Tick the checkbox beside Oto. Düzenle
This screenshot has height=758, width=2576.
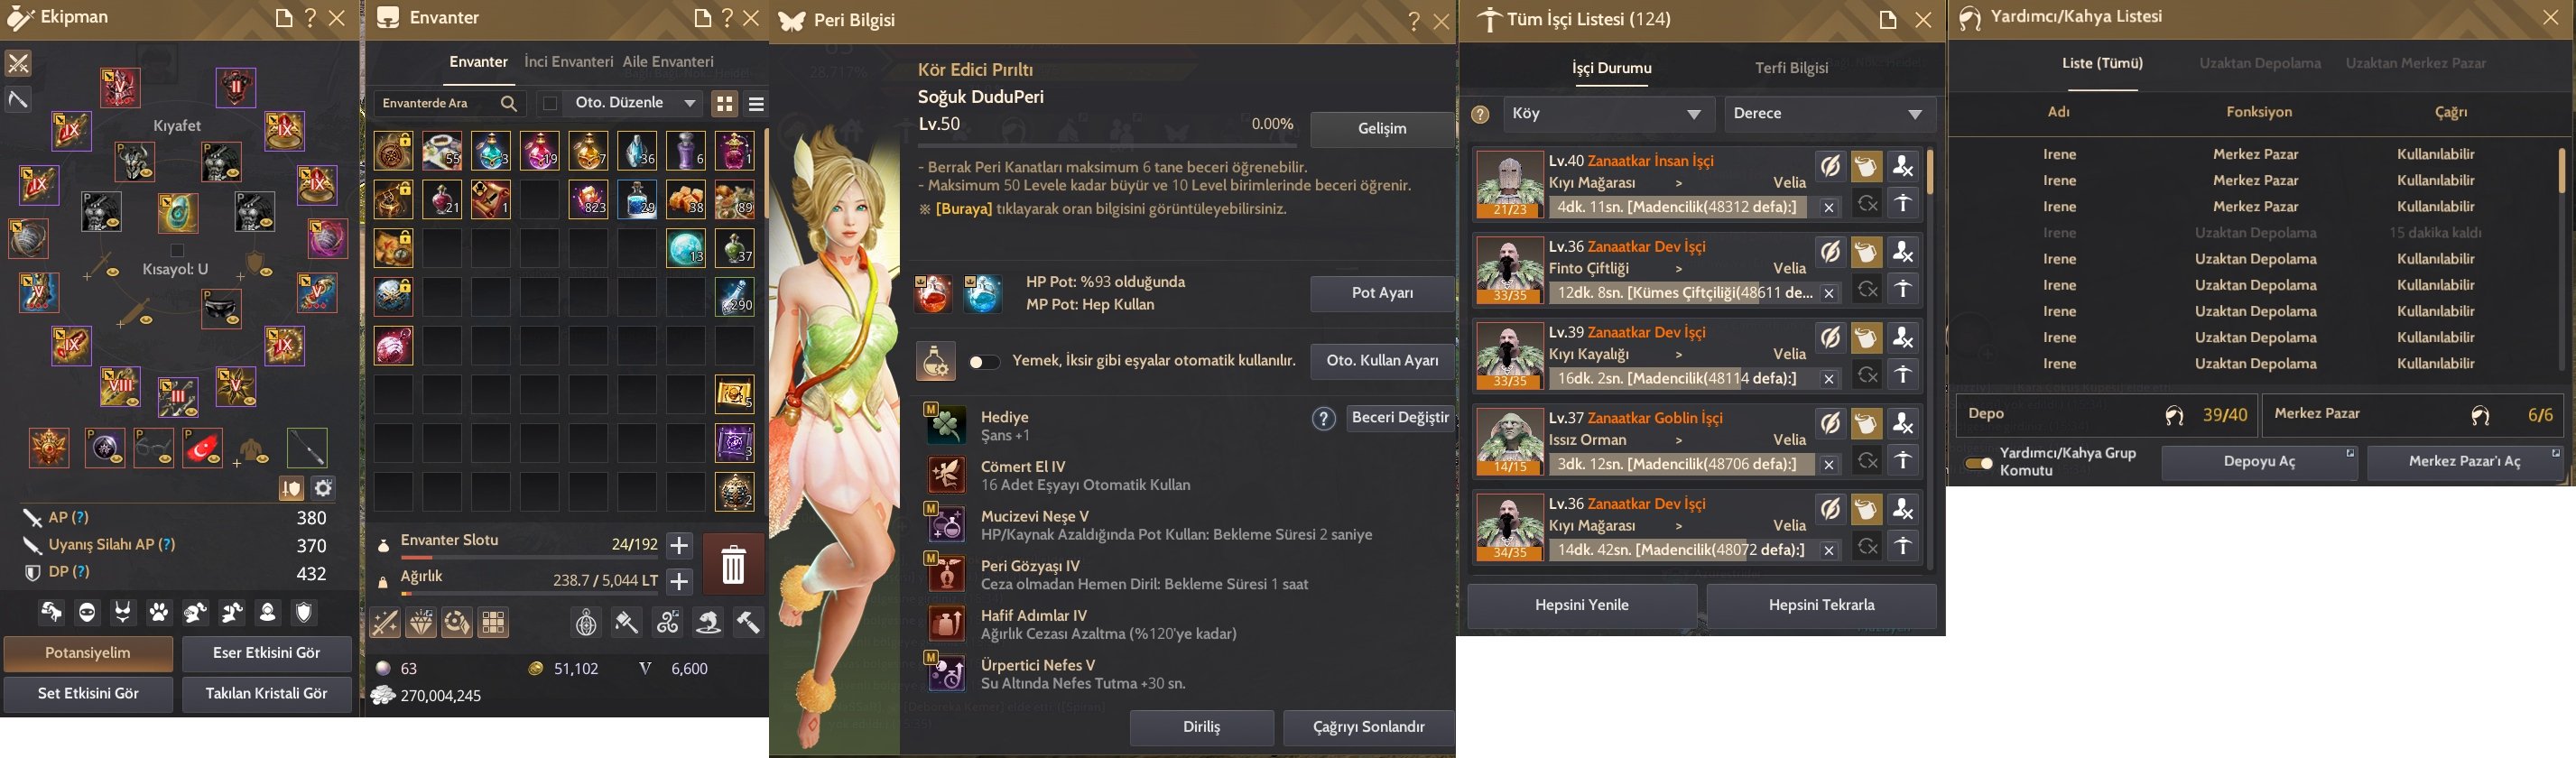[x=550, y=103]
